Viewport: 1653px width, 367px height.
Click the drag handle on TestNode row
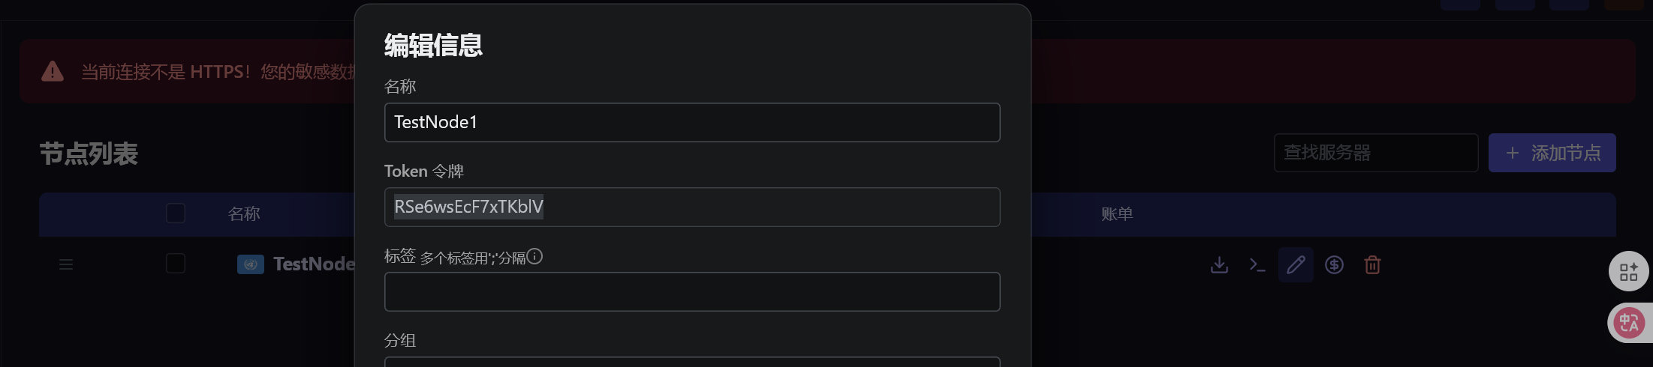click(66, 264)
